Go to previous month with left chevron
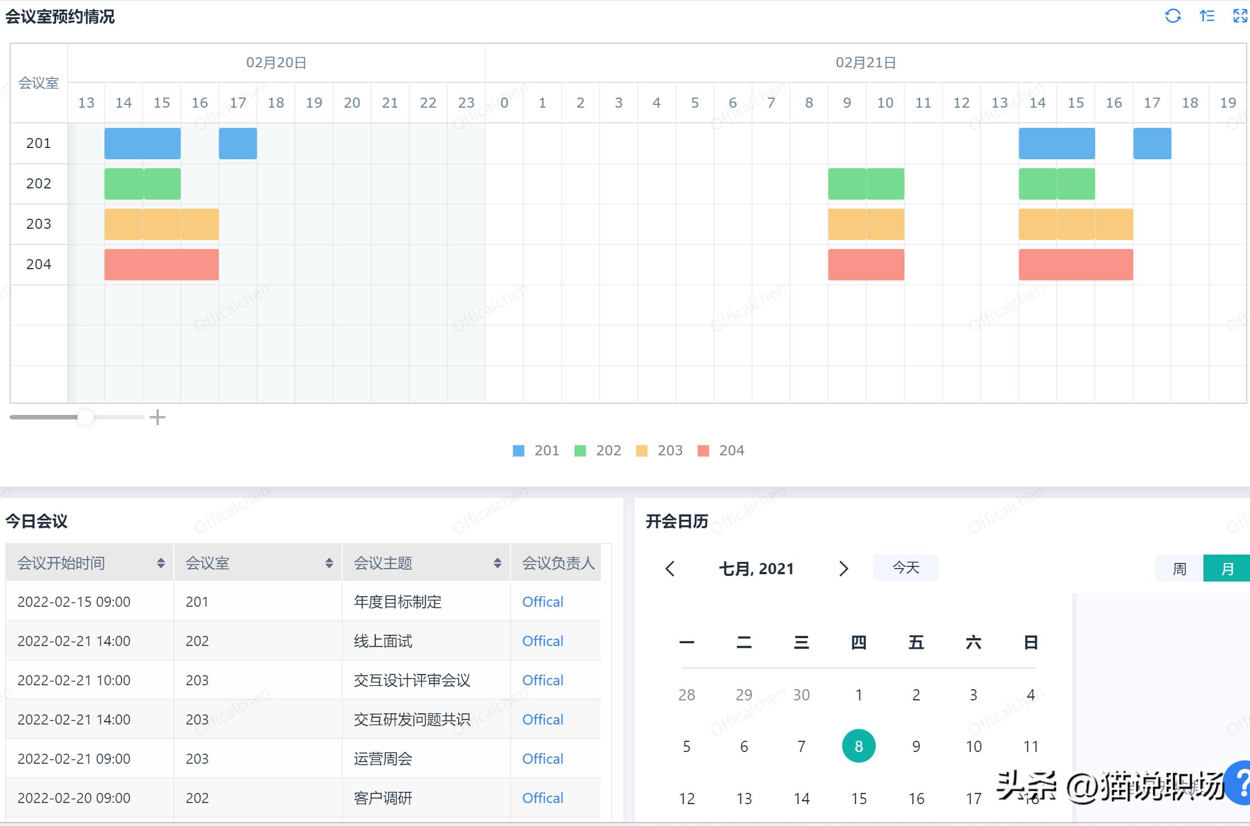This screenshot has height=826, width=1250. tap(671, 568)
